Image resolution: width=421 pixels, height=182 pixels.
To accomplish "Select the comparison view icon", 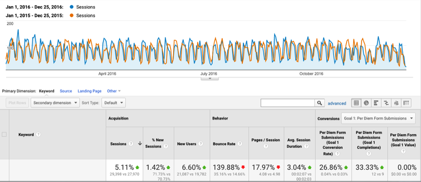I will tap(386, 103).
